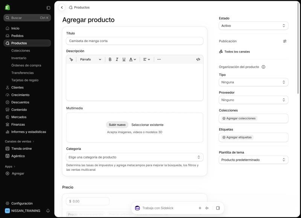Click Agregar under Apps
Image resolution: width=301 pixels, height=218 pixels.
27,173
